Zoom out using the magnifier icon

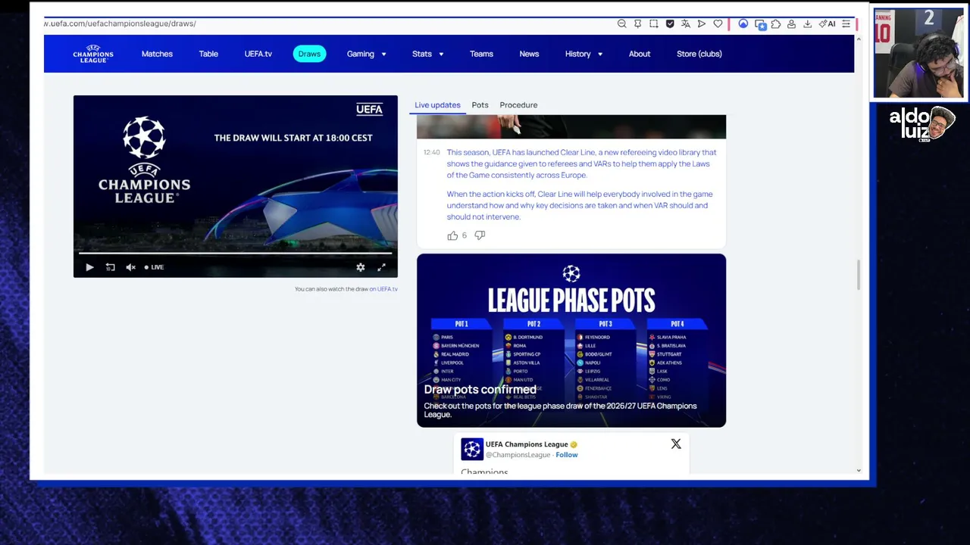622,24
